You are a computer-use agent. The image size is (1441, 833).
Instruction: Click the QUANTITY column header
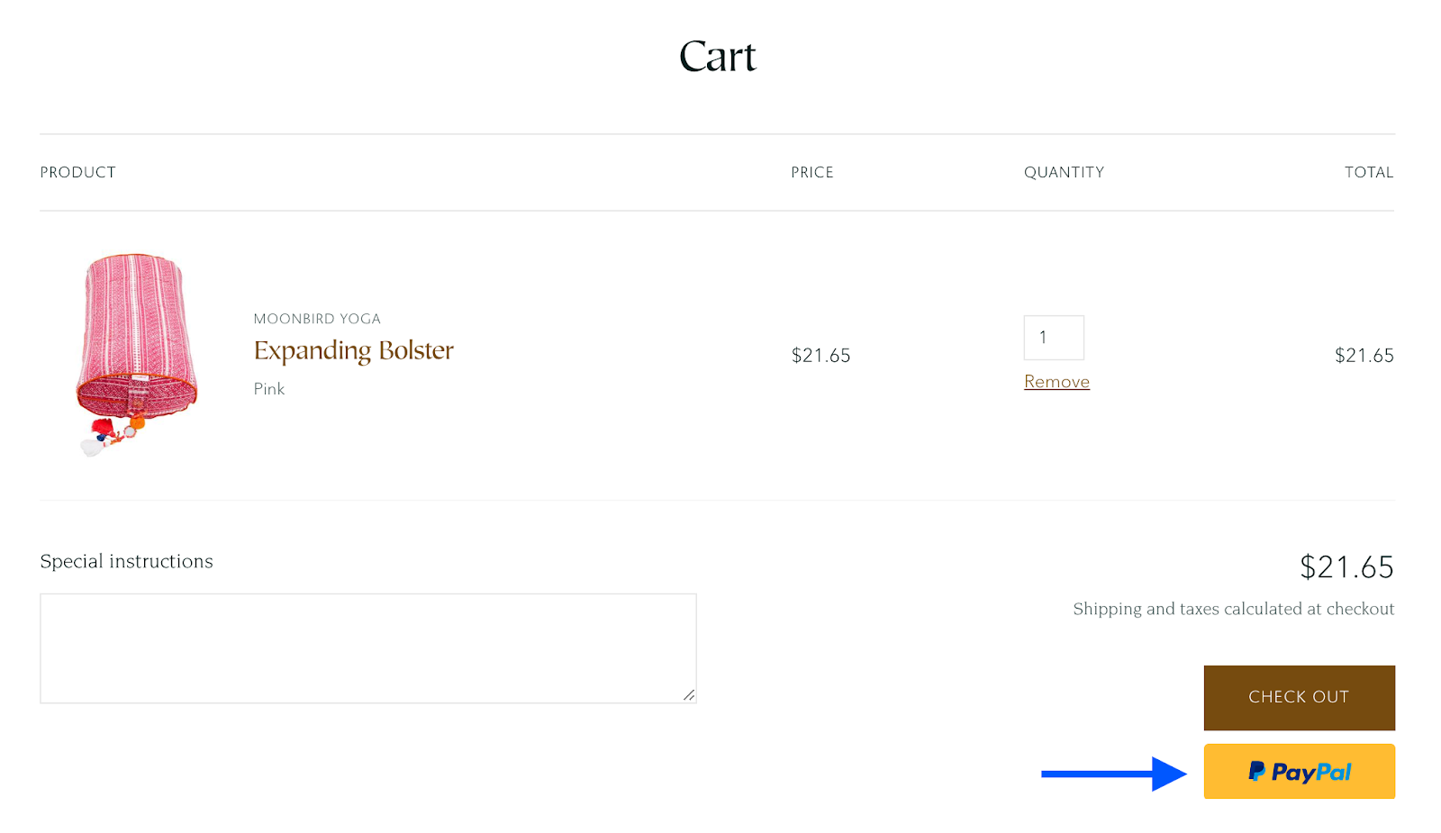point(1064,172)
